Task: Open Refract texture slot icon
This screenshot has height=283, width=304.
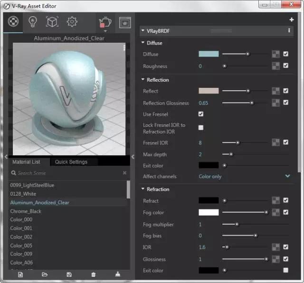Action: point(275,200)
